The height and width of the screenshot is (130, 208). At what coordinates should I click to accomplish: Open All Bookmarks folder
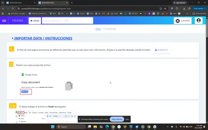click(x=199, y=14)
